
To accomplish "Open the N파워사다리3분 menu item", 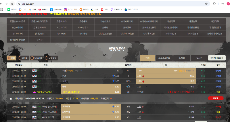I will [x=215, y=34].
